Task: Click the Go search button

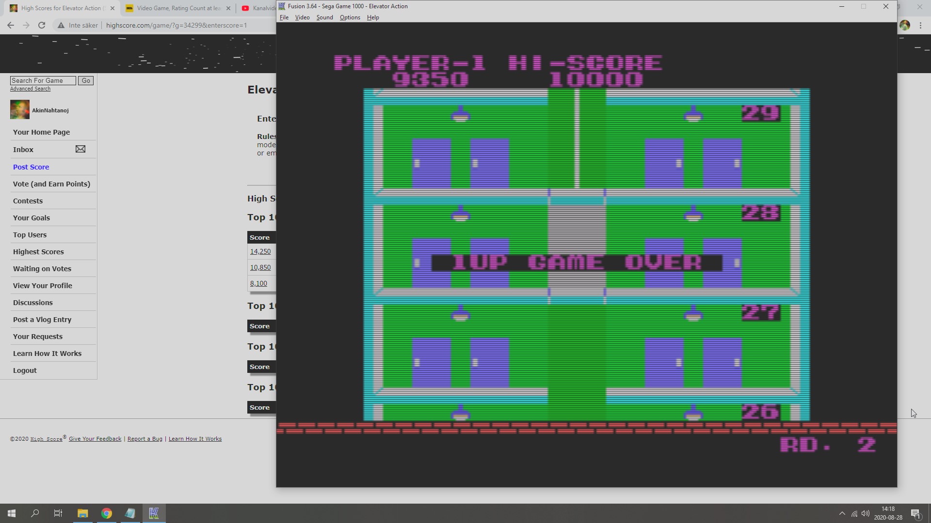Action: [x=86, y=80]
